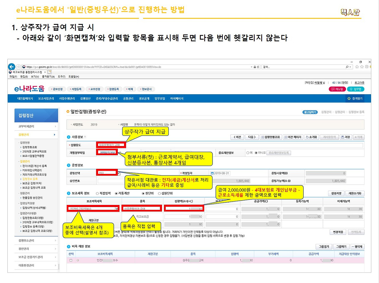379x283 pixels.
Task: Click the browser back arrow button
Action: pyautogui.click(x=12, y=67)
